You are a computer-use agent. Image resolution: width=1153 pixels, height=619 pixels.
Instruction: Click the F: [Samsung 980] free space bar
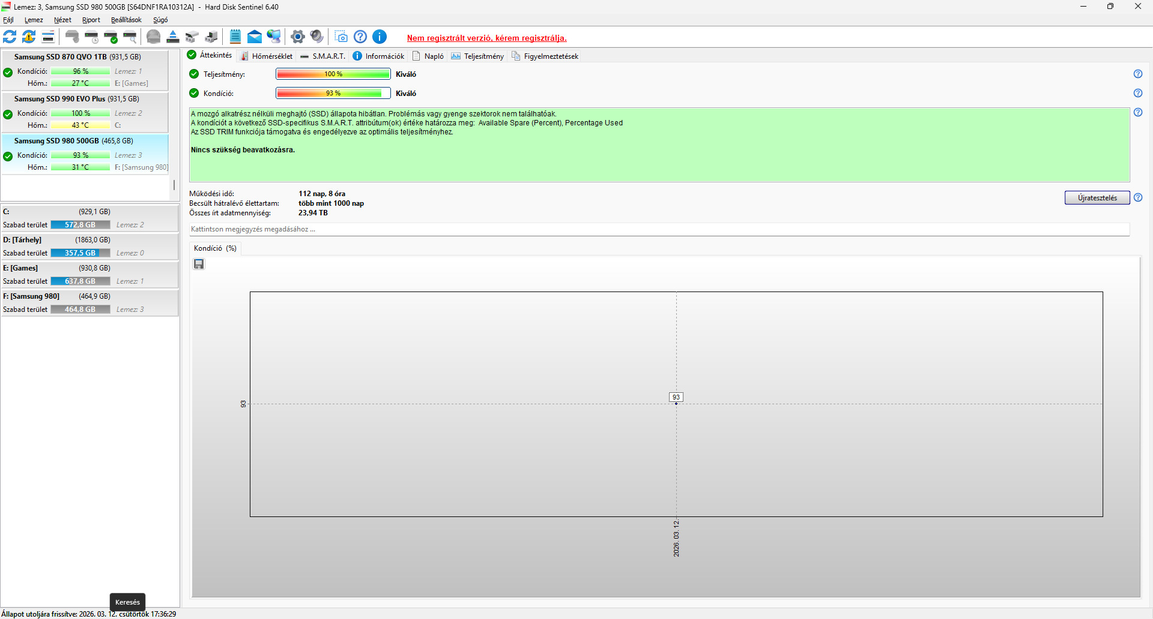pos(80,309)
